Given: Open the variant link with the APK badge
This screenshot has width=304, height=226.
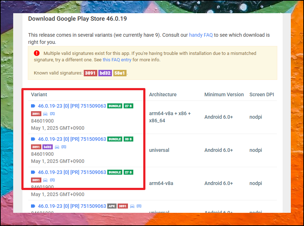Looking at the screenshot, I should click(x=72, y=206).
